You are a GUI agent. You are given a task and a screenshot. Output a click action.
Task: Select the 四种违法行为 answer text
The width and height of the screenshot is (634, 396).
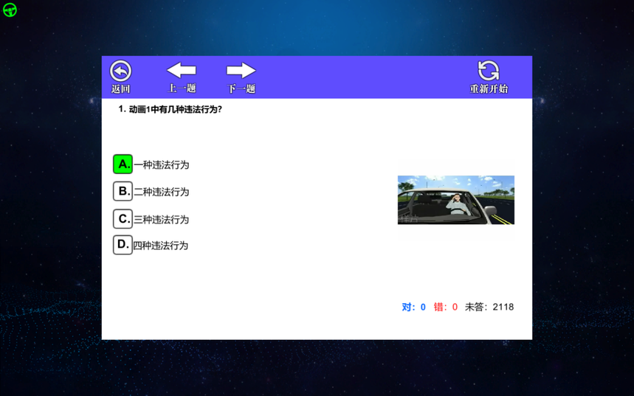pyautogui.click(x=161, y=246)
